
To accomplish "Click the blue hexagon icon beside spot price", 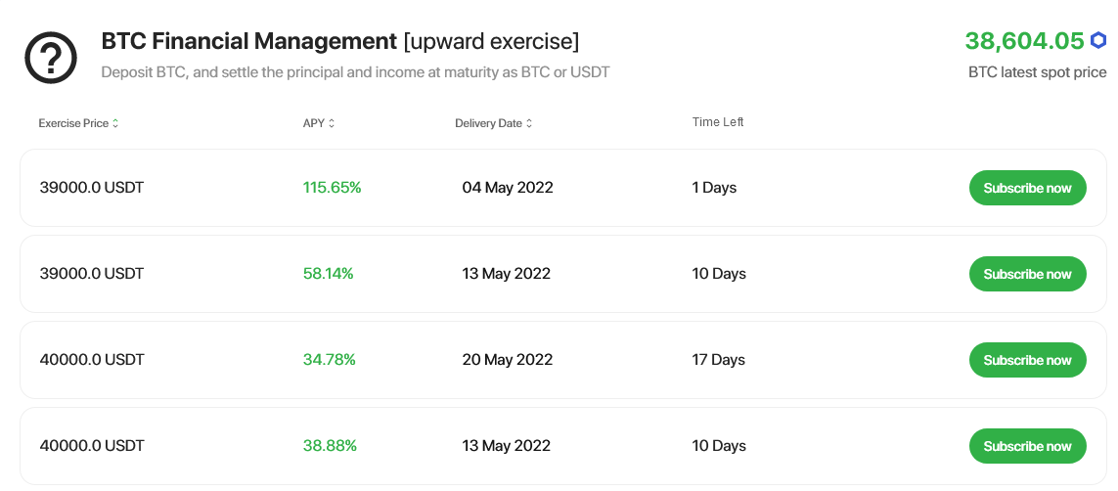I will click(1098, 41).
